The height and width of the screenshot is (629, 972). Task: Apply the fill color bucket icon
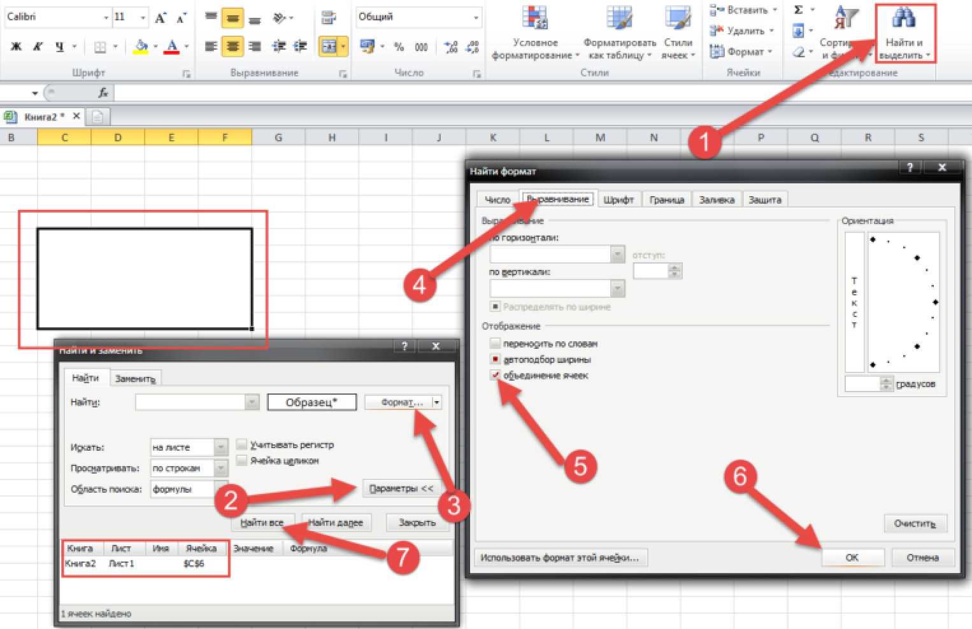point(141,46)
